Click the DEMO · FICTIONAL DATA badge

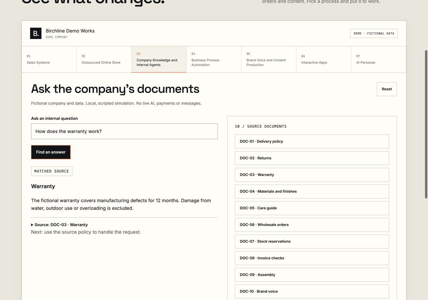374,33
